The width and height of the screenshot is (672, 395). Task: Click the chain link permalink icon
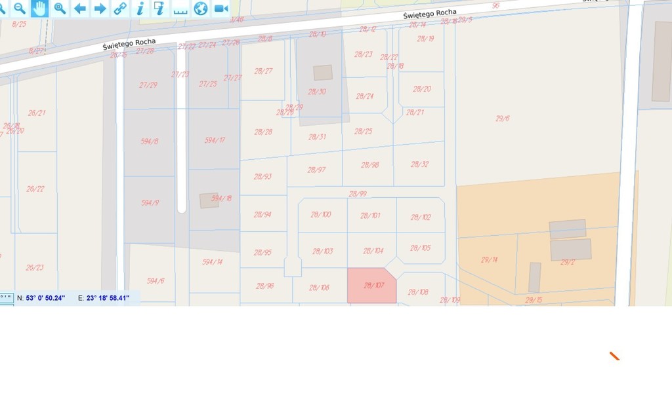click(x=120, y=9)
